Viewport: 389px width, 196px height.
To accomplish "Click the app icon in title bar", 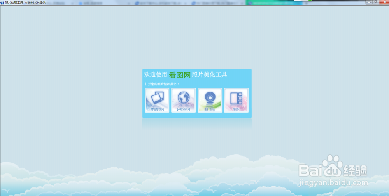I will point(2,2).
